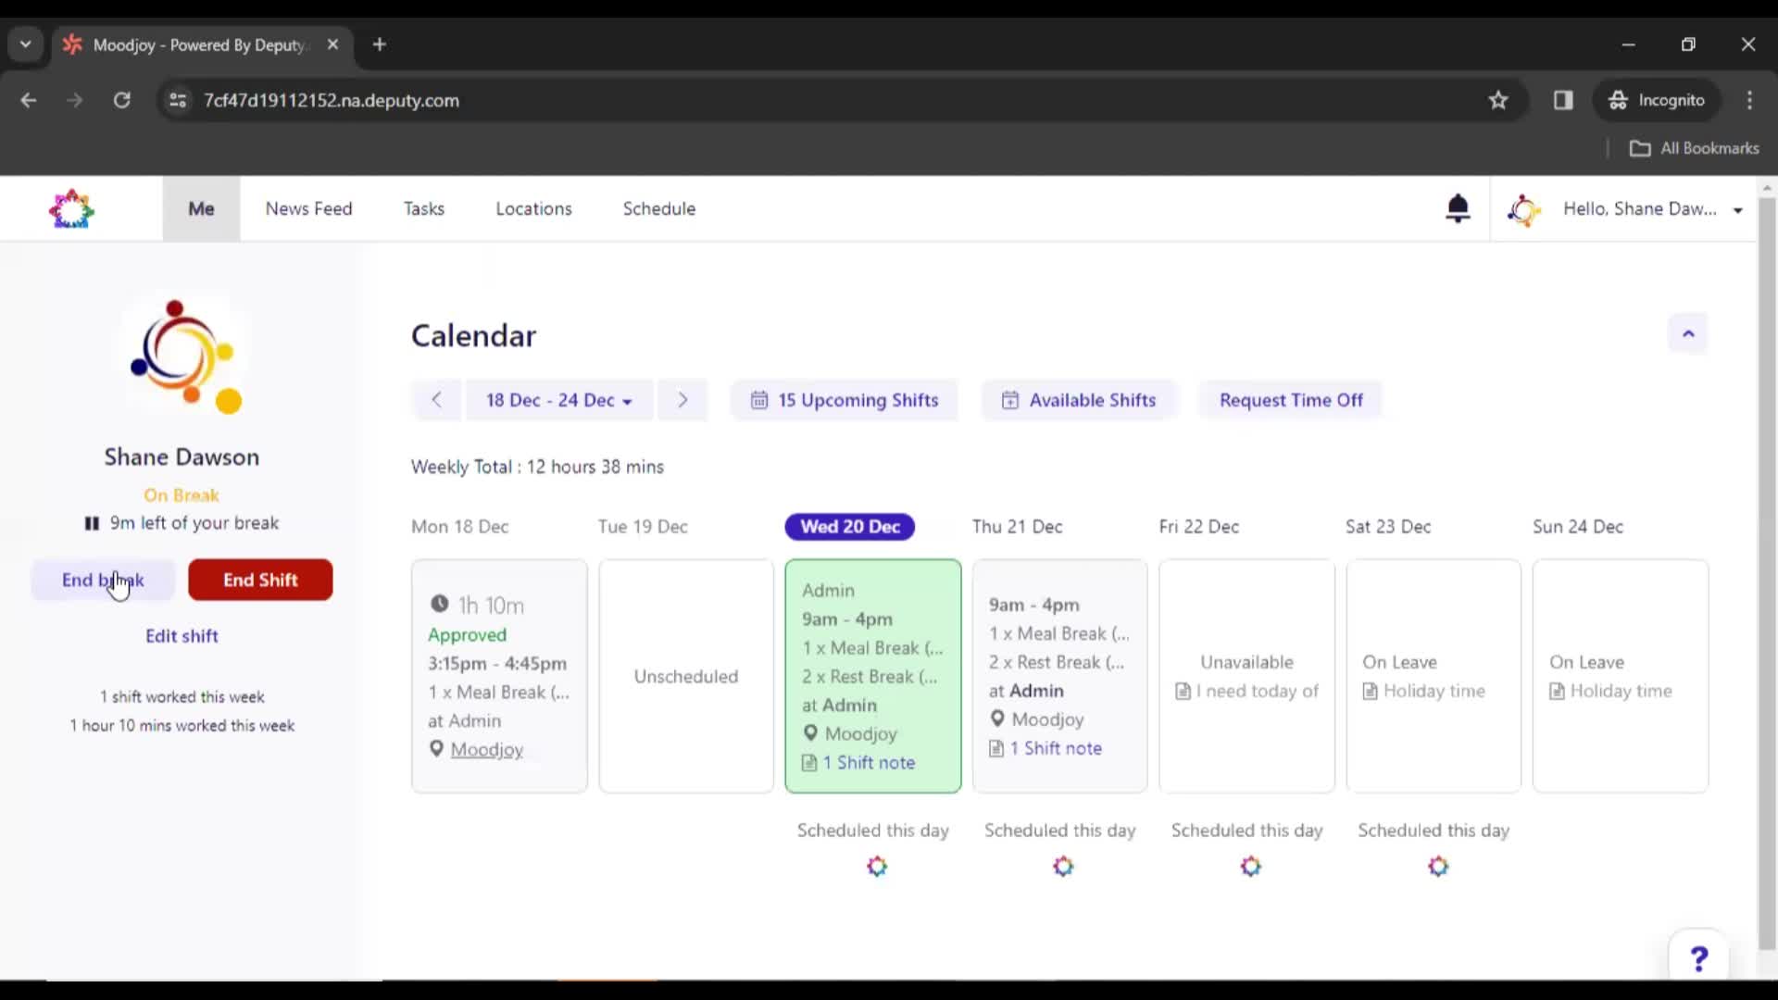Open the Chrome three-dot menu

tap(1749, 100)
